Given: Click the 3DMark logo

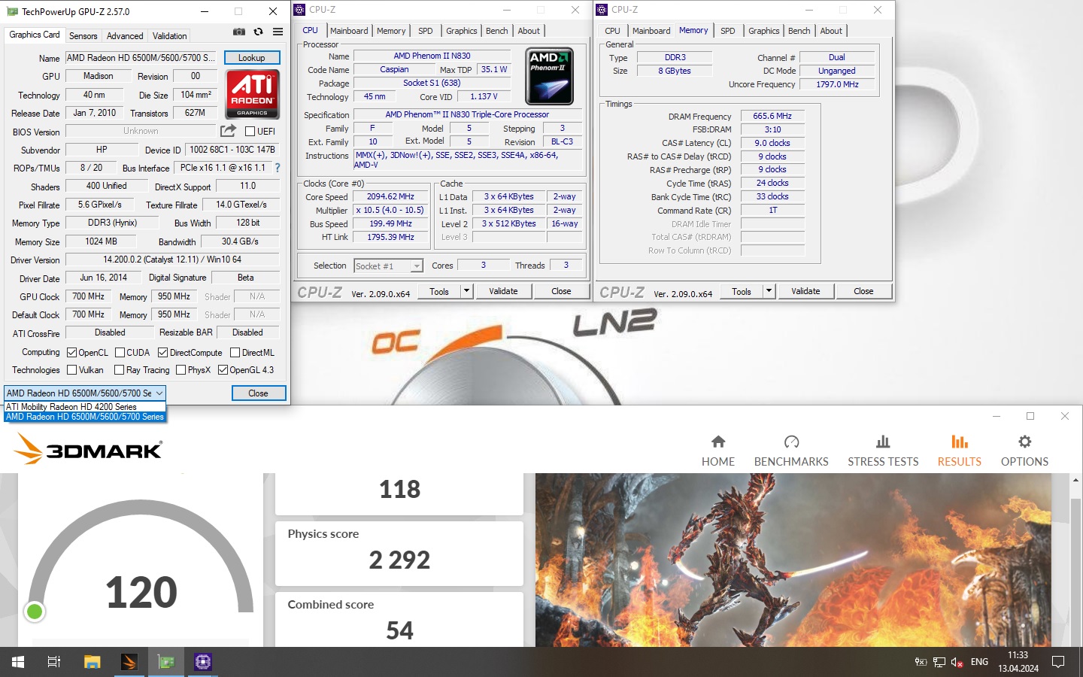Looking at the screenshot, I should (x=88, y=449).
